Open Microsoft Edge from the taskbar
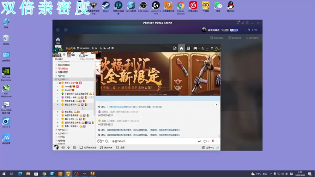 [20, 173]
